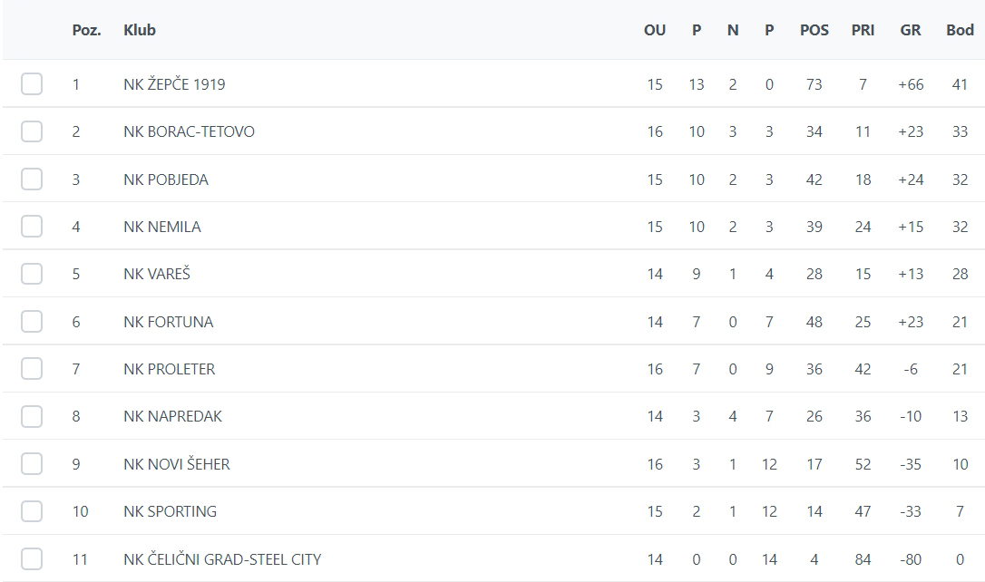
Task: Check NK ČELIČNI GRAD-STEEL CITY row box
Action: (x=32, y=559)
